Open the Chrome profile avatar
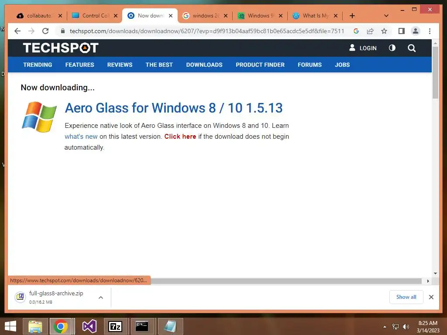This screenshot has height=335, width=447. (x=416, y=31)
